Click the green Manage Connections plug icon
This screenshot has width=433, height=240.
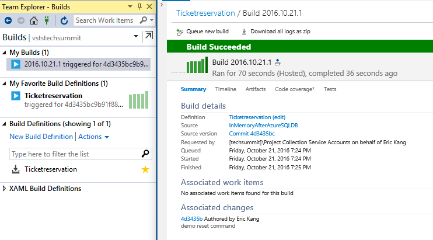tap(47, 20)
